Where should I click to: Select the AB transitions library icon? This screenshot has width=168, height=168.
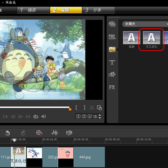coord(112,49)
